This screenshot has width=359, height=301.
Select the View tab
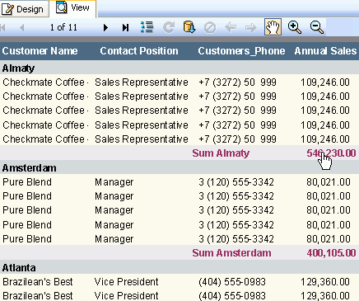(x=73, y=8)
